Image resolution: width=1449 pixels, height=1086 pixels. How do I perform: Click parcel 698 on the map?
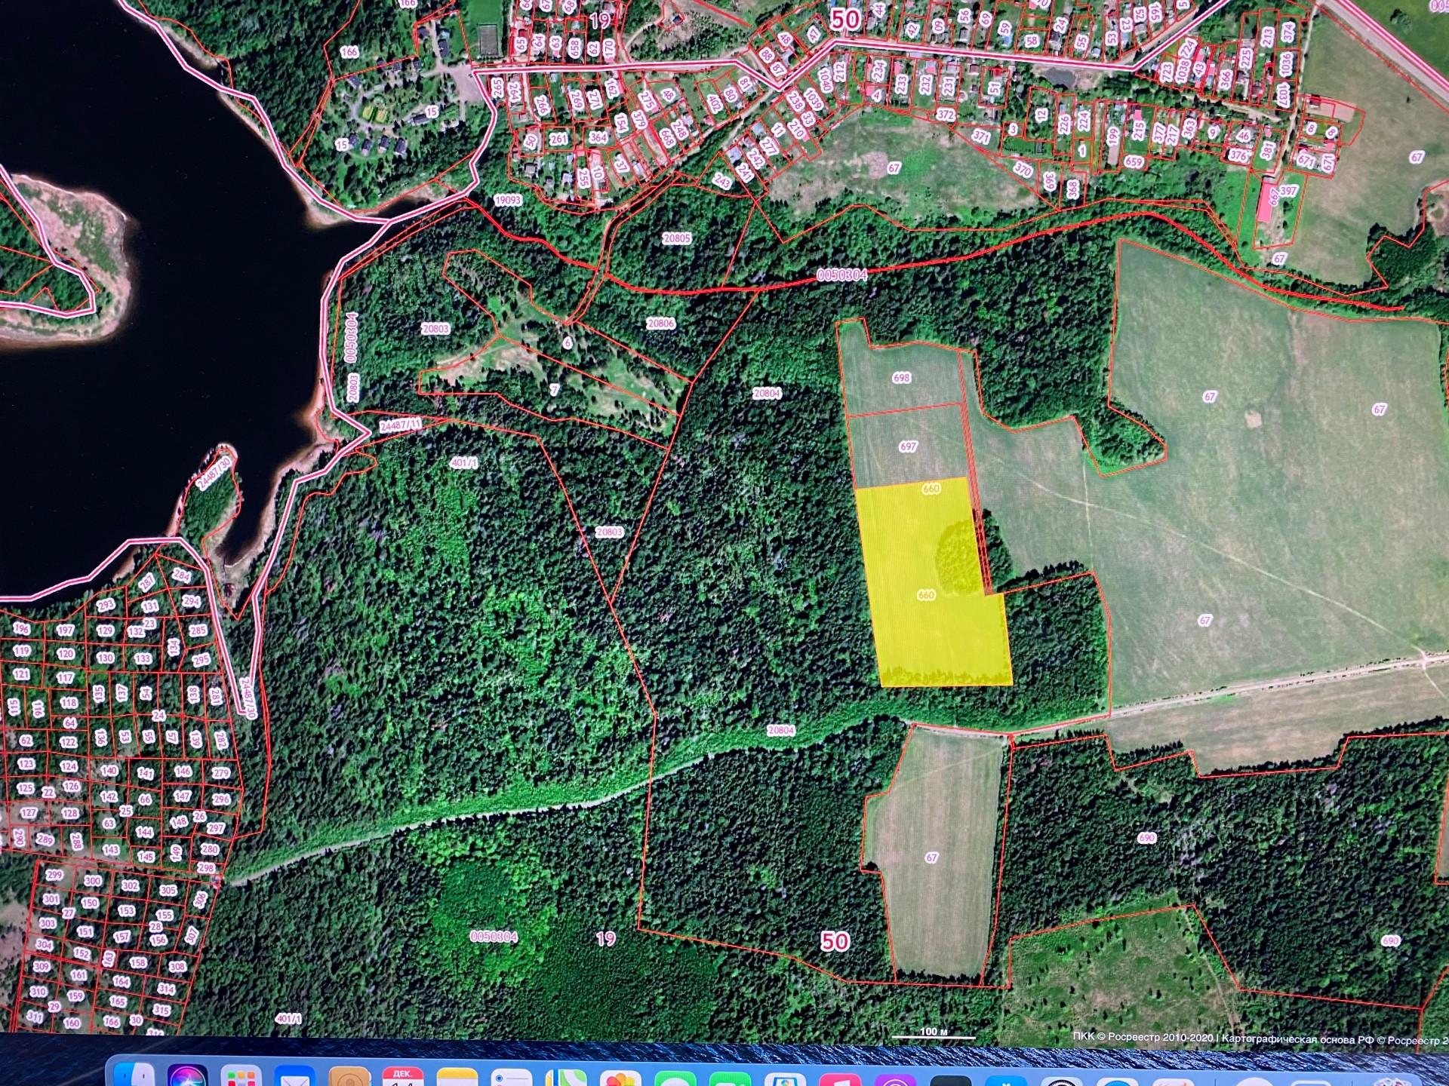901,378
